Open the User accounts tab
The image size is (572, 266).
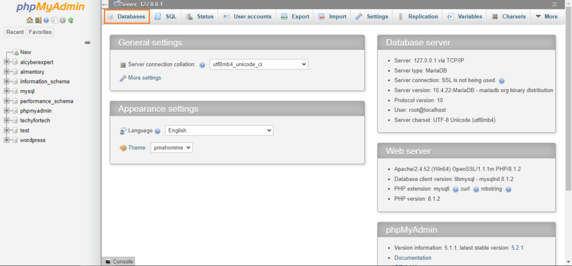pos(247,16)
